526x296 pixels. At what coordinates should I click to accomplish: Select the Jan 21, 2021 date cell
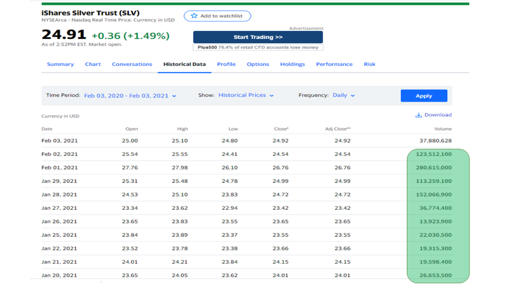60,262
